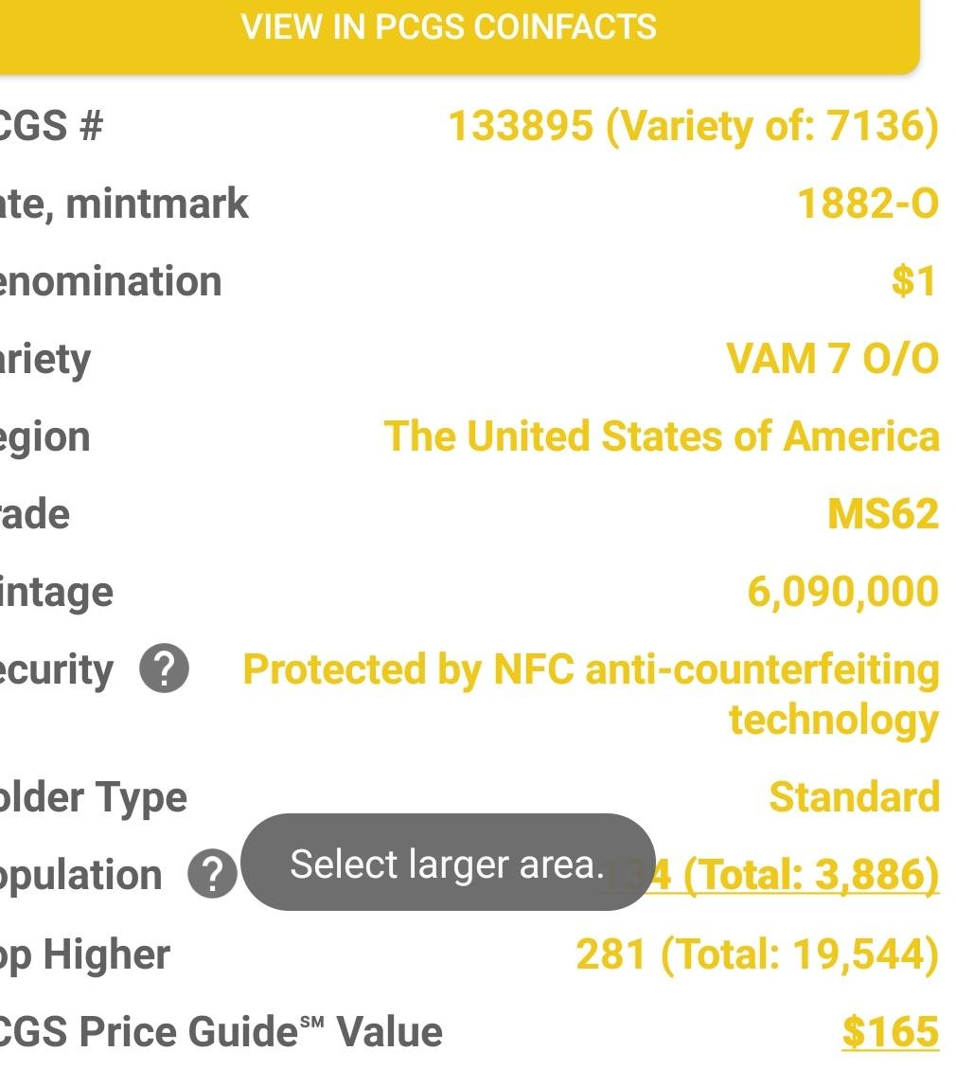Tap the Standard holder type value
Screen dimensions: 956x1069
pos(855,797)
